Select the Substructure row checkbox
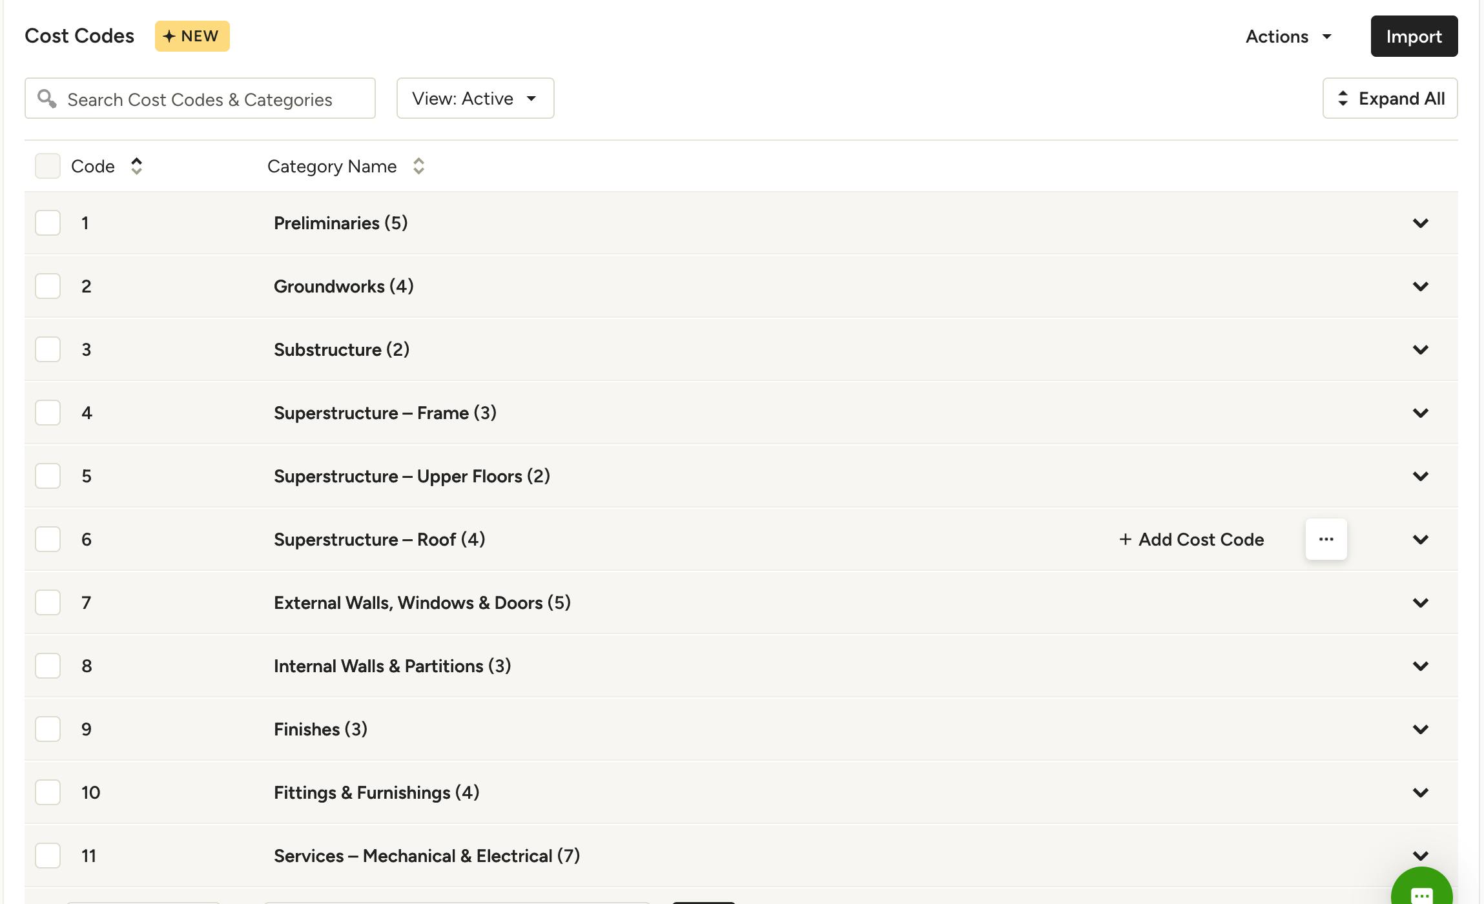Screen dimensions: 1484x904 [x=48, y=349]
